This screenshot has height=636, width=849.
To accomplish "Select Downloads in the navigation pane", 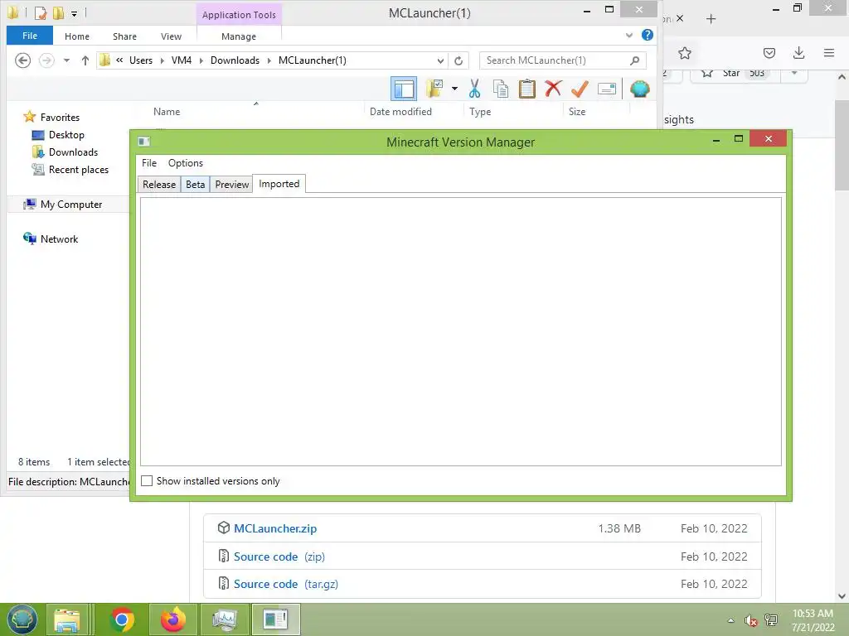I will [x=73, y=152].
